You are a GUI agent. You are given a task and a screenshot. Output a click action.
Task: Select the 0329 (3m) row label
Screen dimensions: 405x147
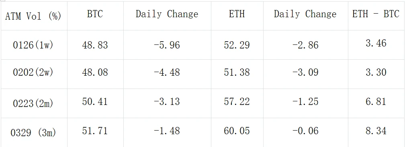(x=33, y=133)
